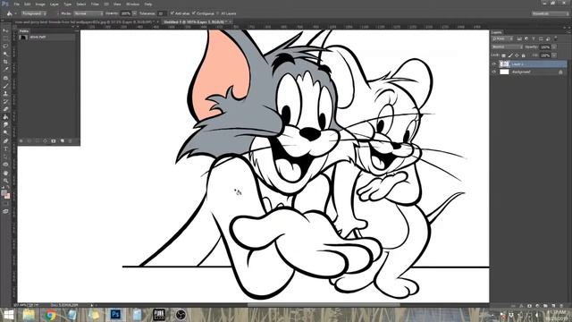The image size is (572, 322).
Task: Select the Horizontal Type tool
Action: coord(5,149)
